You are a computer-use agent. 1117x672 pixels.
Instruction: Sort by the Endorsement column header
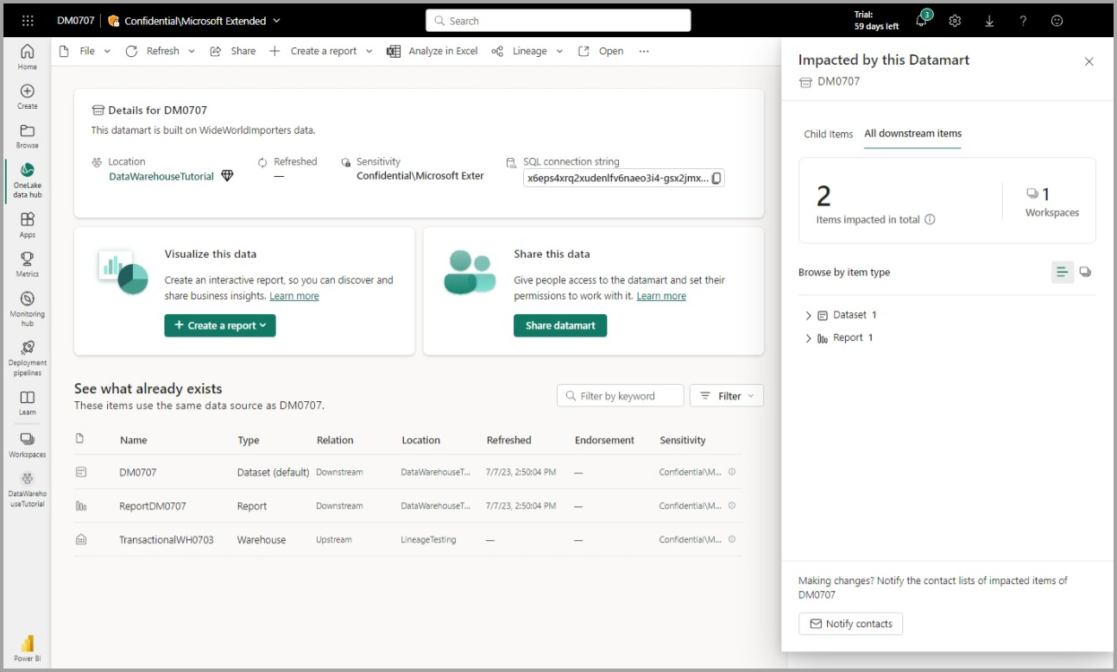[x=604, y=440]
